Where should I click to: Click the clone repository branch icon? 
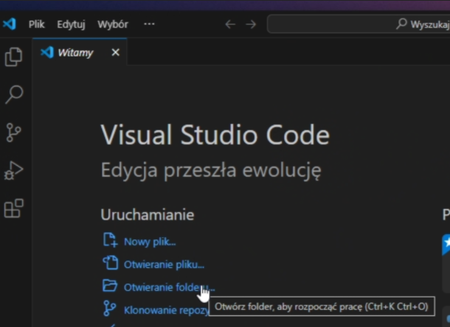point(109,308)
